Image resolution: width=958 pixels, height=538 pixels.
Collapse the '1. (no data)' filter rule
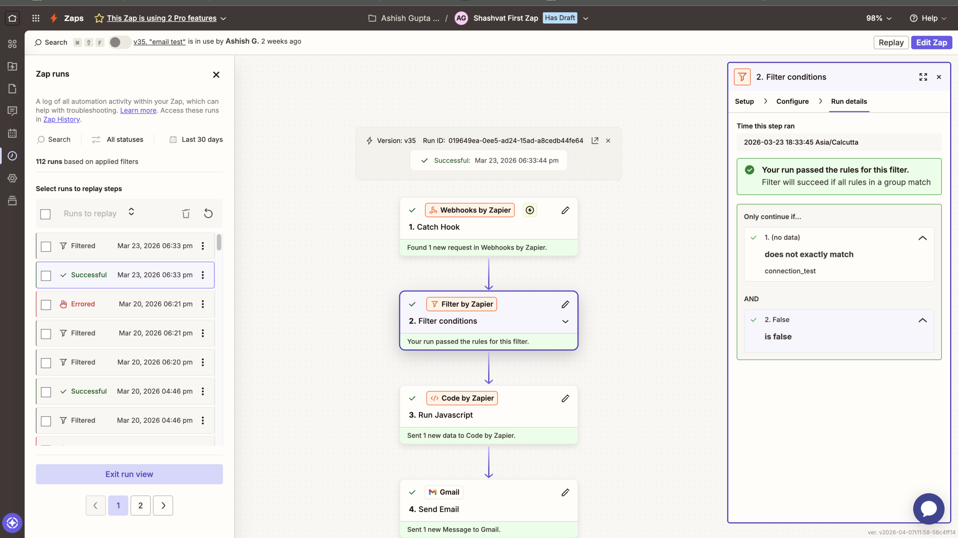(x=922, y=238)
